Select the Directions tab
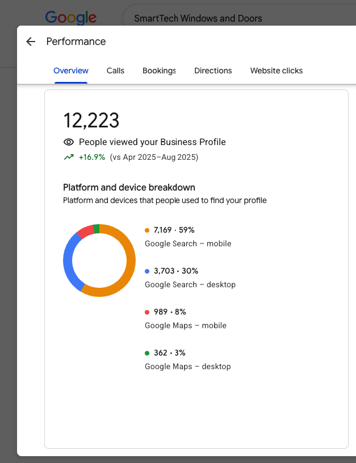 tap(213, 71)
